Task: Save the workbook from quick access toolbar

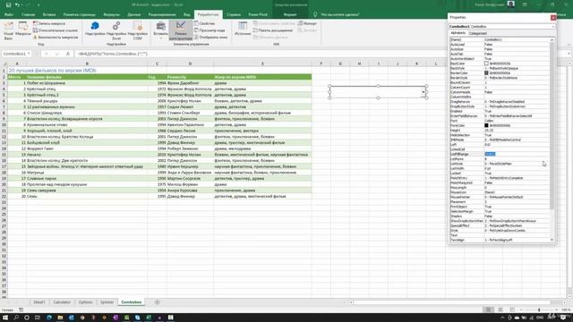Action: (8, 4)
